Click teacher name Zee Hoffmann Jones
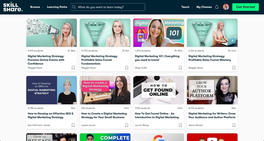This screenshot has width=264, height=141. (39, 125)
